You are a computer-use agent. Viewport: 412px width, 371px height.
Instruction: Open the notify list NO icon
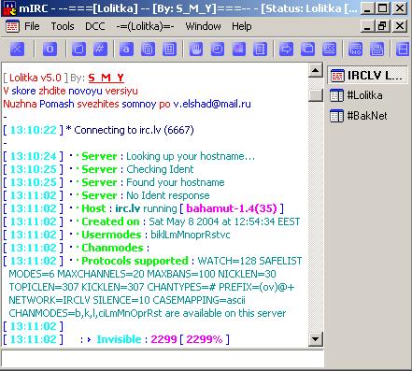click(x=355, y=49)
